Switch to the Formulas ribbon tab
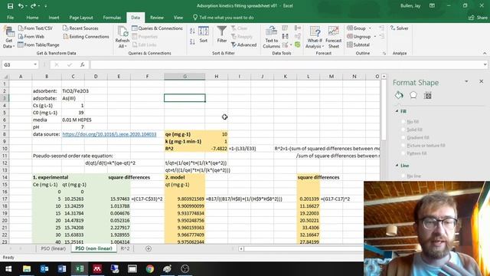The height and width of the screenshot is (276, 490). point(112,18)
